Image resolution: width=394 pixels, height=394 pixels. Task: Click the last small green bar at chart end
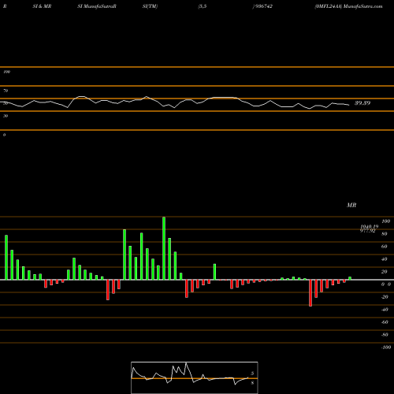[x=350, y=278]
